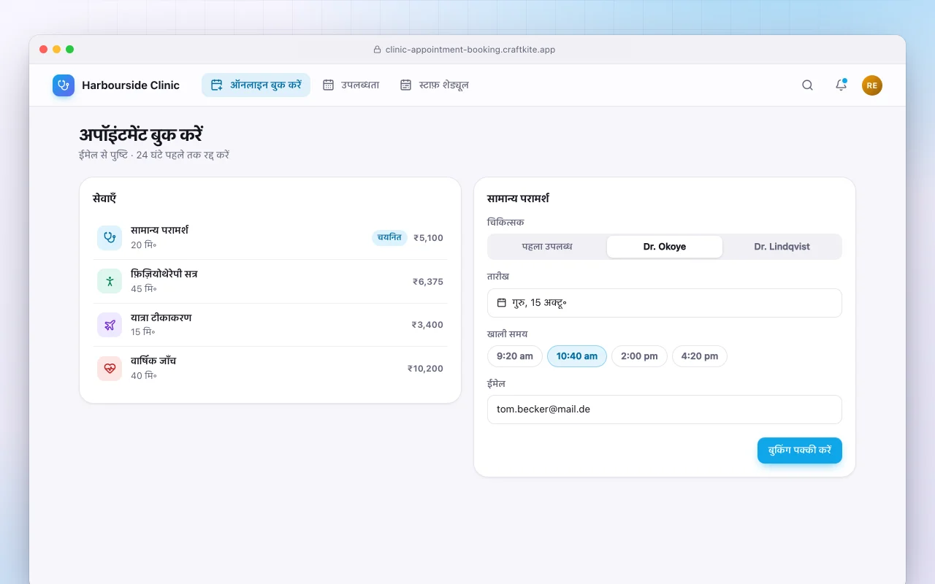Click the stethoscope icon for सामान्य परामर्श
The width and height of the screenshot is (935, 584).
[110, 237]
